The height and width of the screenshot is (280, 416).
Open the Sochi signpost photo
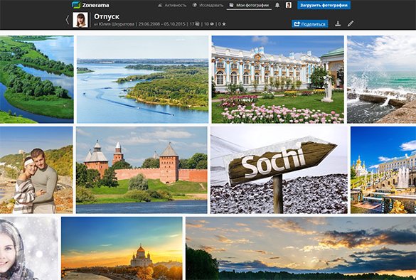[x=279, y=170]
